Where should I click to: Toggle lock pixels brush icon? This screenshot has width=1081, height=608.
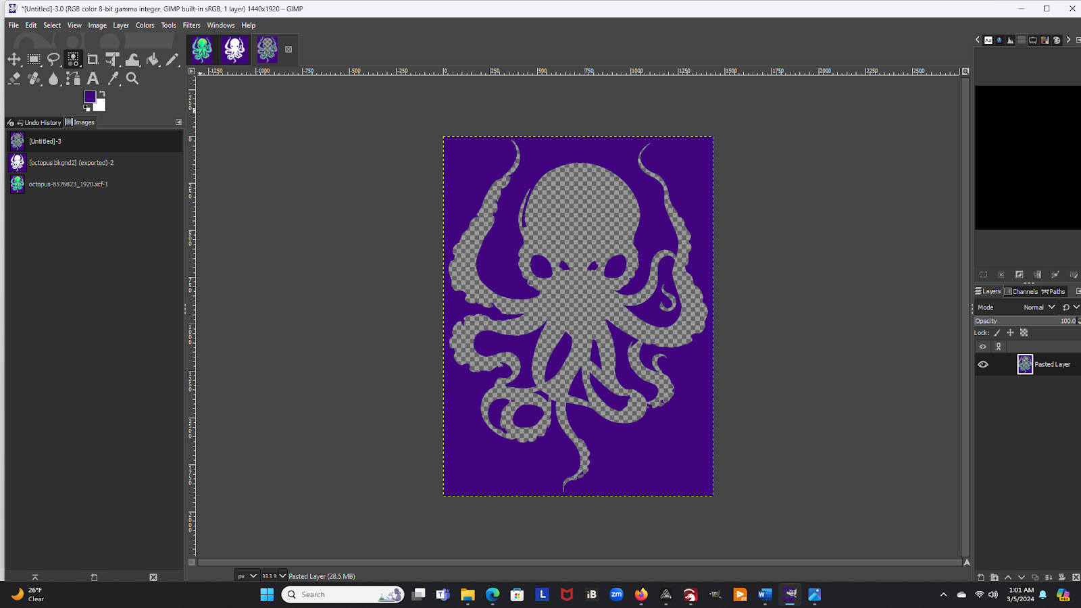pyautogui.click(x=997, y=333)
